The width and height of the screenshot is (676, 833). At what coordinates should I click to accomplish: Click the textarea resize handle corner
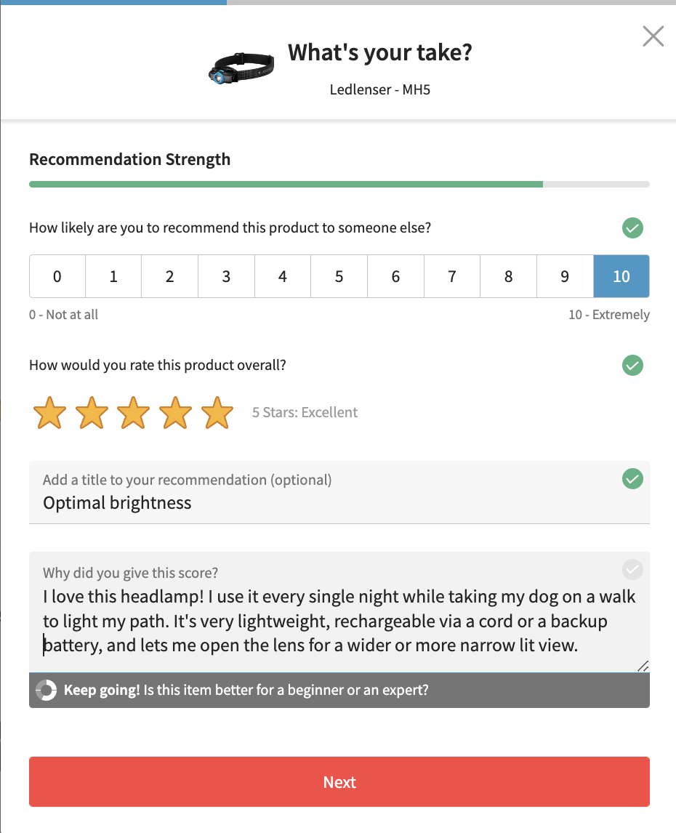tap(643, 667)
